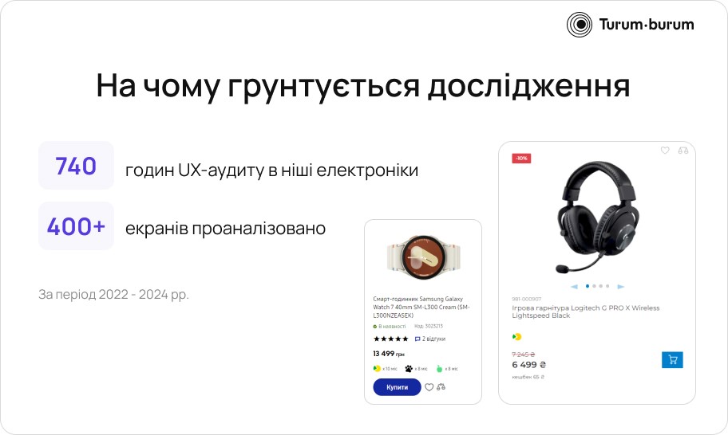Click the Купити button

[x=397, y=387]
